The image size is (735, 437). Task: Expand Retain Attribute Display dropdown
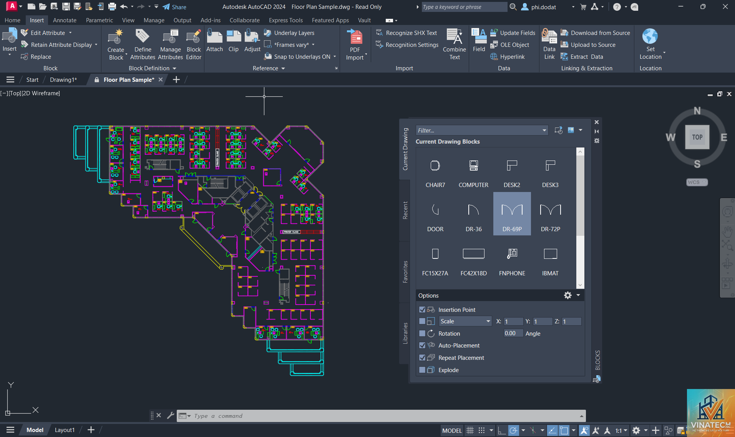click(96, 45)
